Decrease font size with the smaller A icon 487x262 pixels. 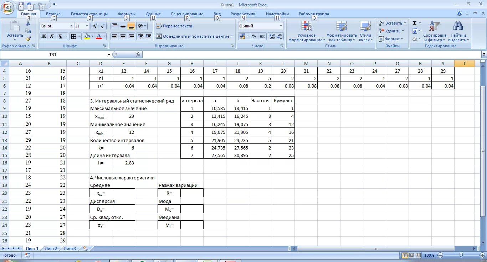pos(103,26)
